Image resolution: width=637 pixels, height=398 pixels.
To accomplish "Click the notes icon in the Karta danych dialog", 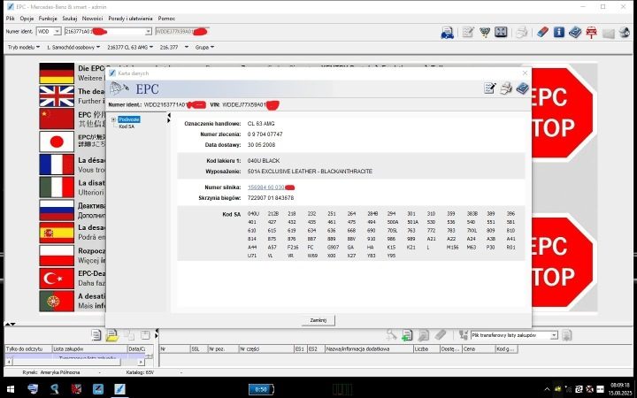I will click(489, 88).
